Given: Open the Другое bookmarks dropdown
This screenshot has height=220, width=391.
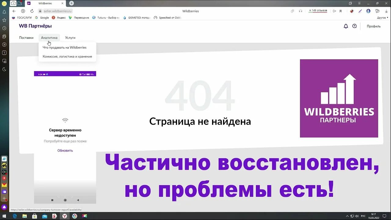Looking at the screenshot, I should point(383,18).
